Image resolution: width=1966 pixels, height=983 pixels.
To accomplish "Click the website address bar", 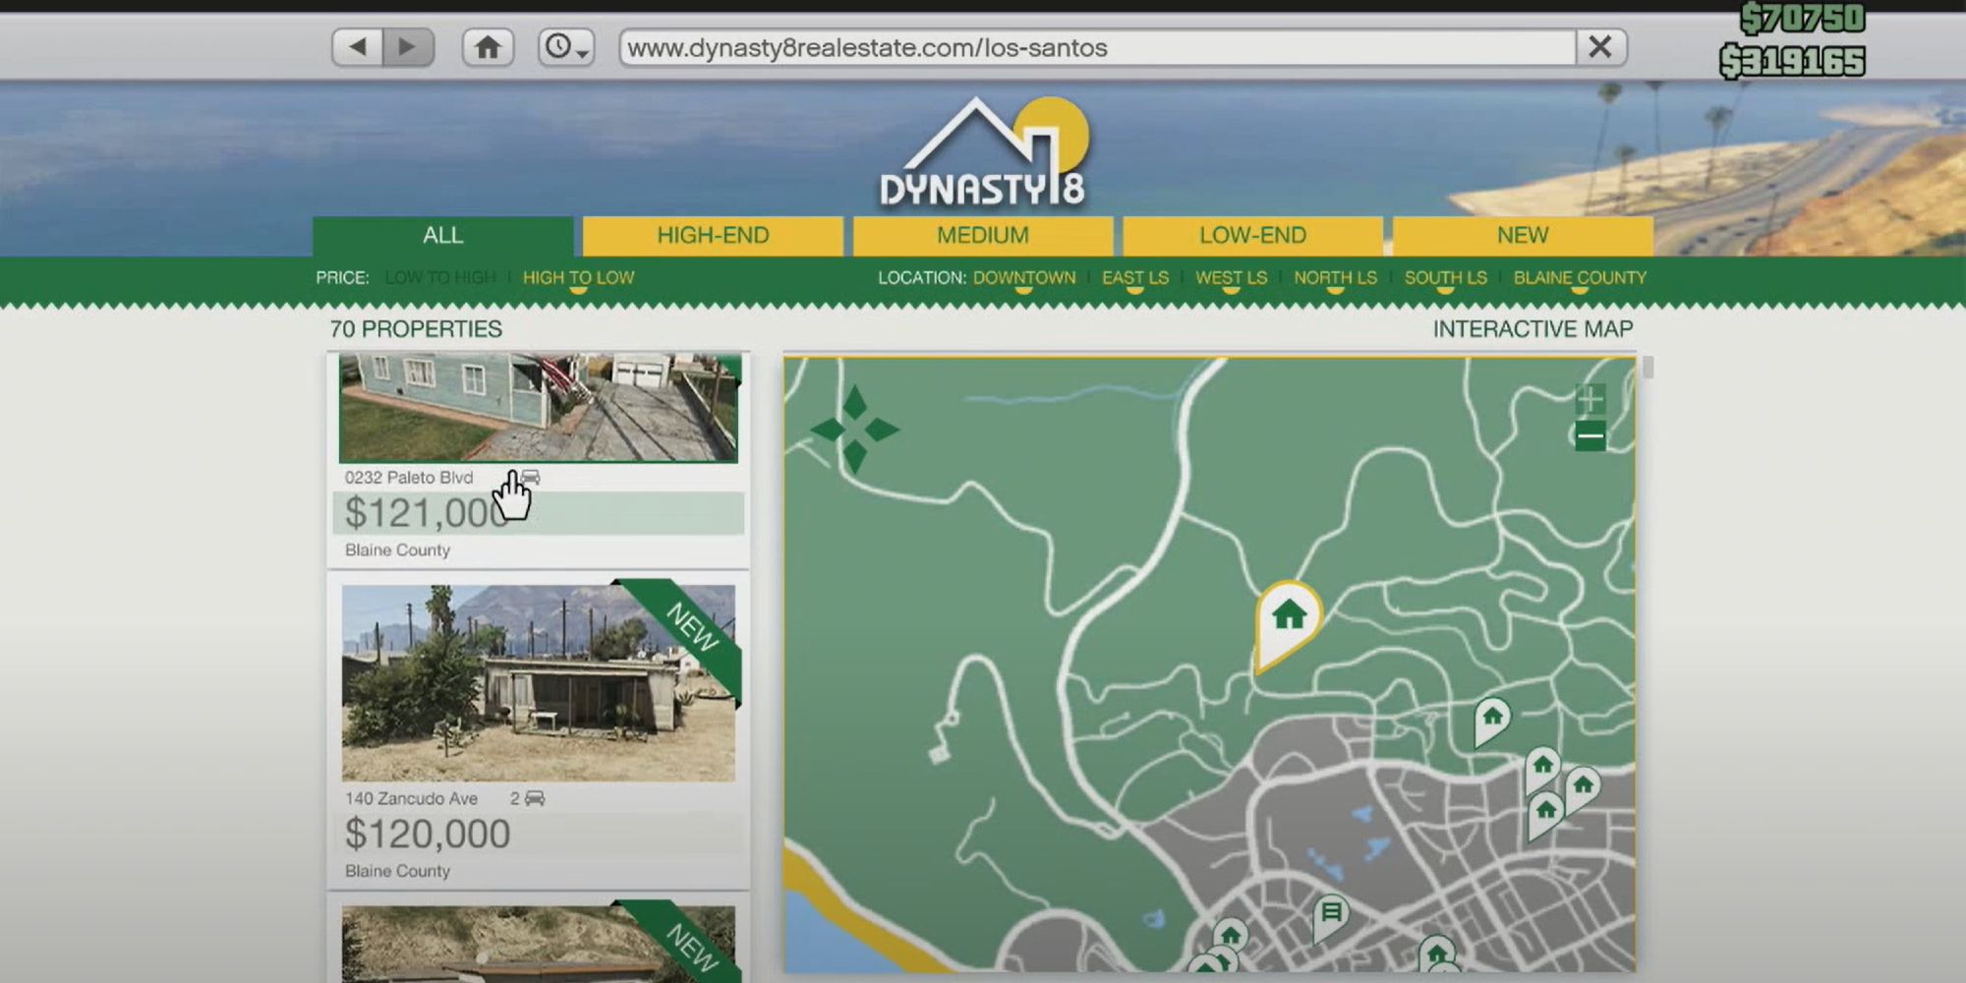I will click(x=1096, y=47).
